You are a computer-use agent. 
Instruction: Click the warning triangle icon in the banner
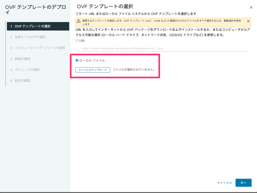(78, 21)
